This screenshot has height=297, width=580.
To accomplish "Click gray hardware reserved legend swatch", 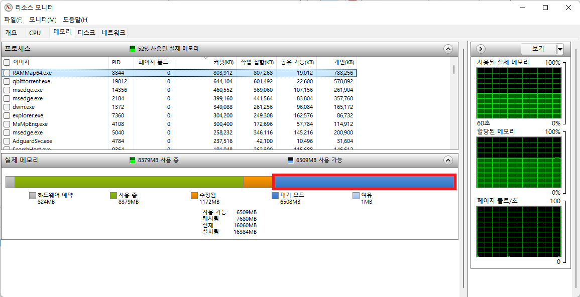I will point(33,196).
